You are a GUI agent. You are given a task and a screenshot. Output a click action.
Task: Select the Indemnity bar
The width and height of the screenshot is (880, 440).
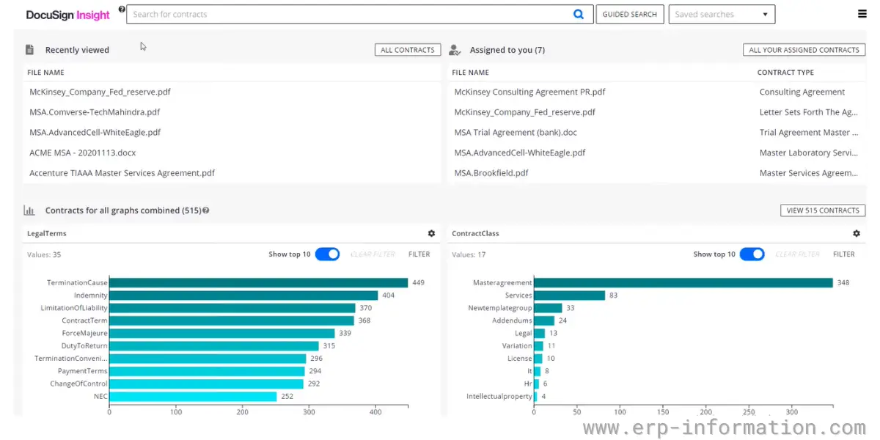tap(243, 296)
